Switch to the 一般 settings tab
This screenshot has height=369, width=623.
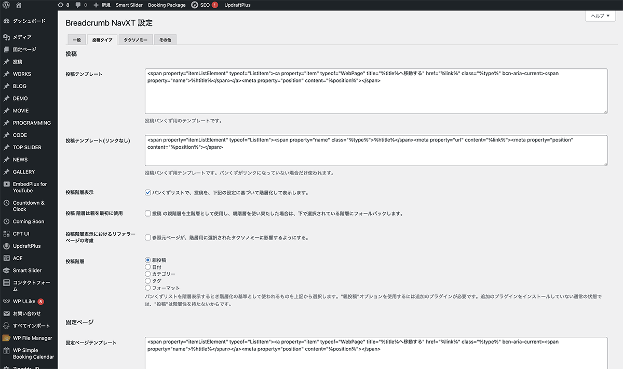(76, 40)
